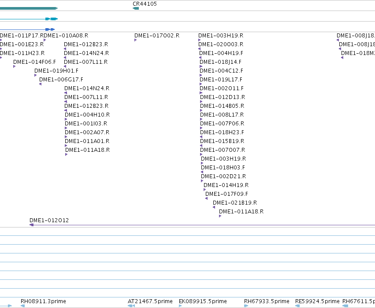Screen dimensions: 375x308
Task: Click the CR44105 gene label
Action: coord(145,4)
